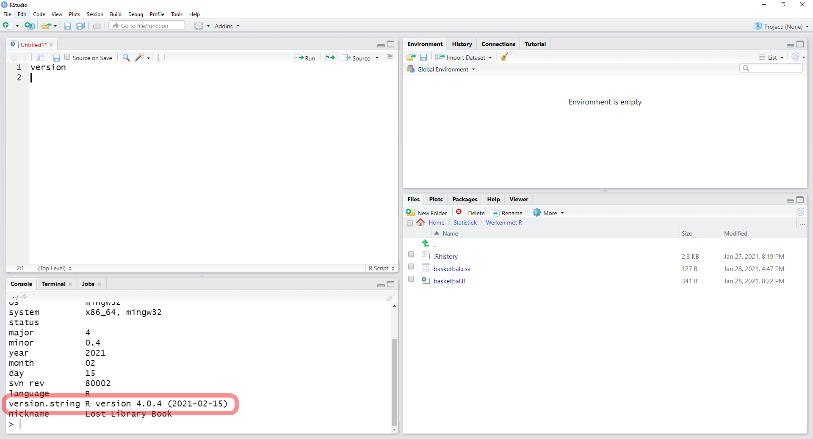Switch to the History tab

tap(462, 44)
